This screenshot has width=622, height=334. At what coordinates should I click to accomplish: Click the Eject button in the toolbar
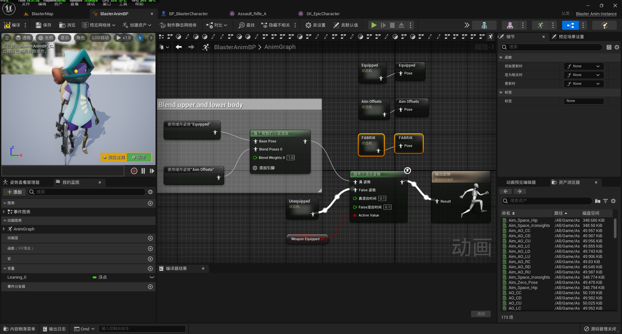(401, 25)
